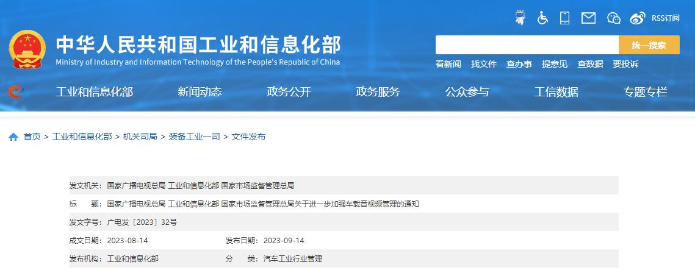Open 公众参与 navigation menu
Image resolution: width=695 pixels, height=270 pixels.
coord(467,92)
